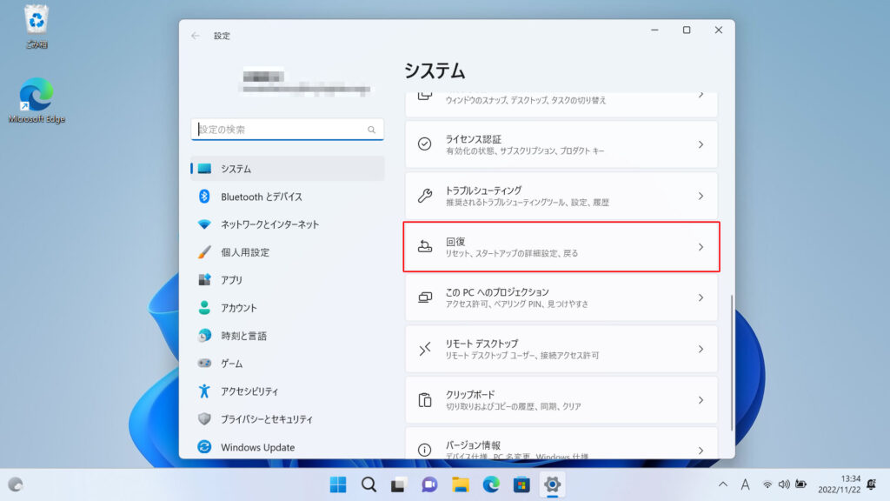Open トラブルシューティング settings

click(561, 196)
